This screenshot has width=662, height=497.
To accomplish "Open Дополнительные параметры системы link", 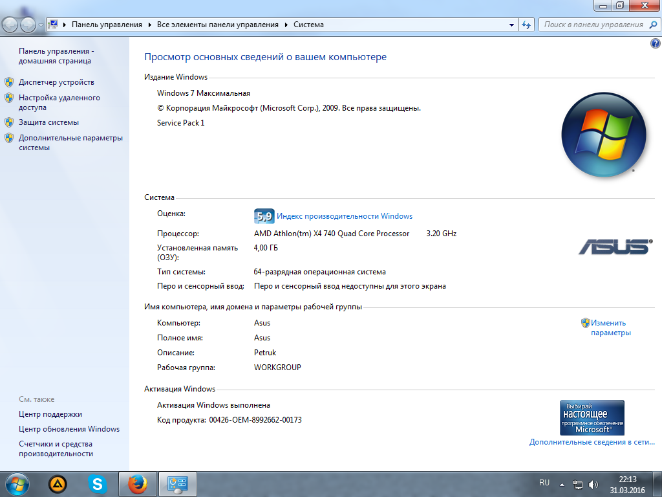I will 70,142.
